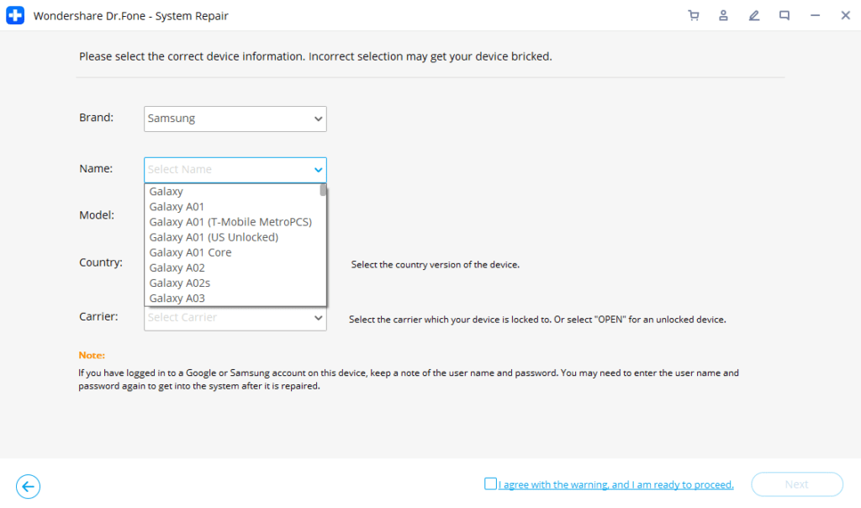The width and height of the screenshot is (861, 508).
Task: Select Galaxy A01 Core from list
Action: coord(190,252)
